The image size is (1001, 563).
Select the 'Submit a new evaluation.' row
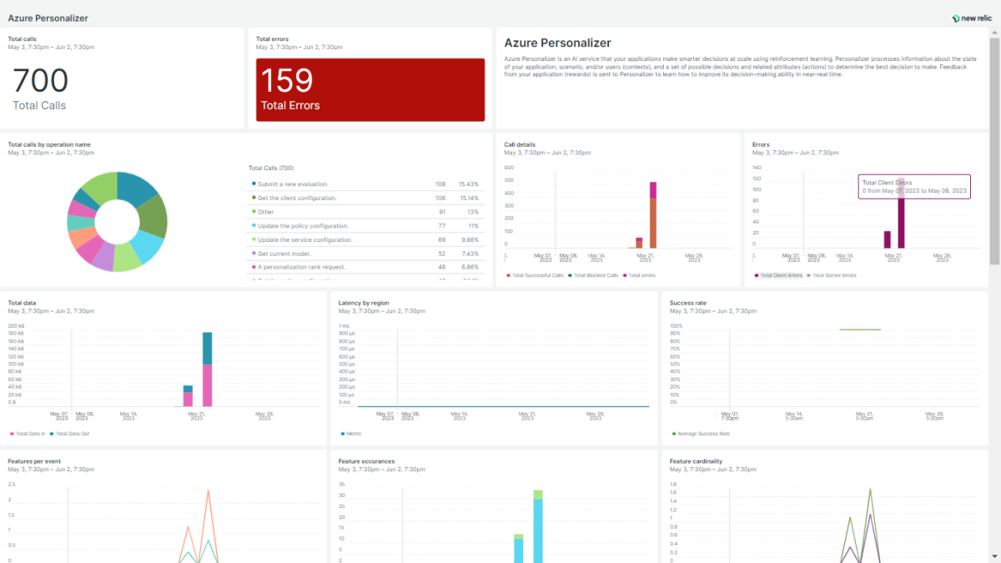[365, 183]
